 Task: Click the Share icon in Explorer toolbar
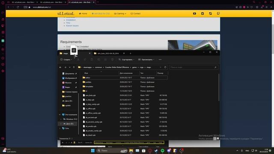[x=106, y=59]
